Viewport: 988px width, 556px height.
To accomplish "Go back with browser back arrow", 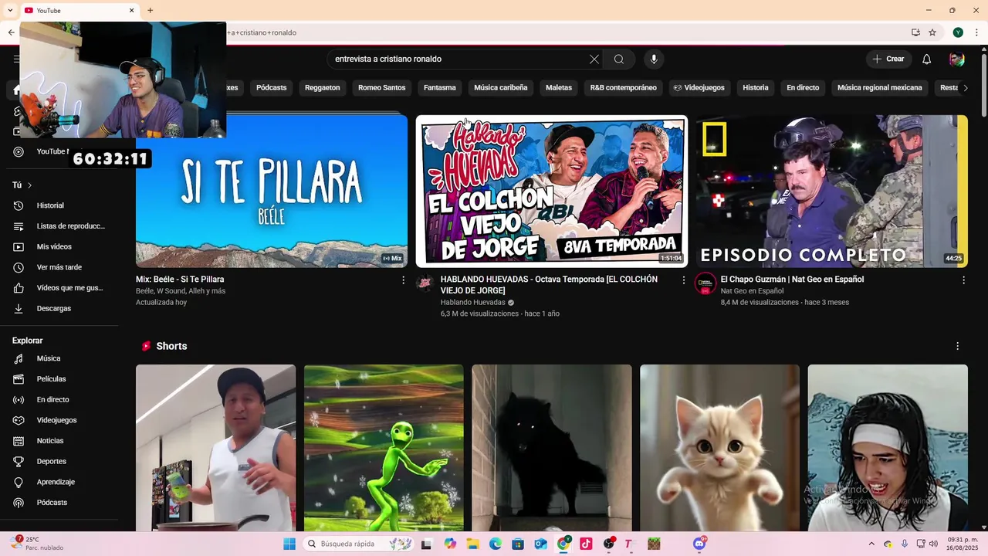I will coord(11,32).
